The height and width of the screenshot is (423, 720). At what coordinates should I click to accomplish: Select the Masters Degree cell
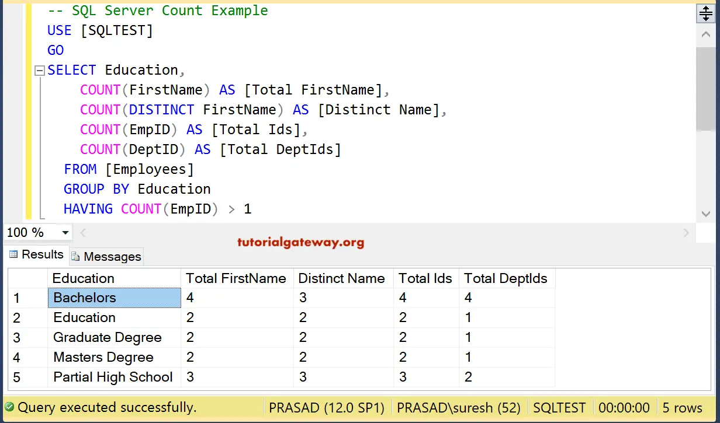click(114, 357)
